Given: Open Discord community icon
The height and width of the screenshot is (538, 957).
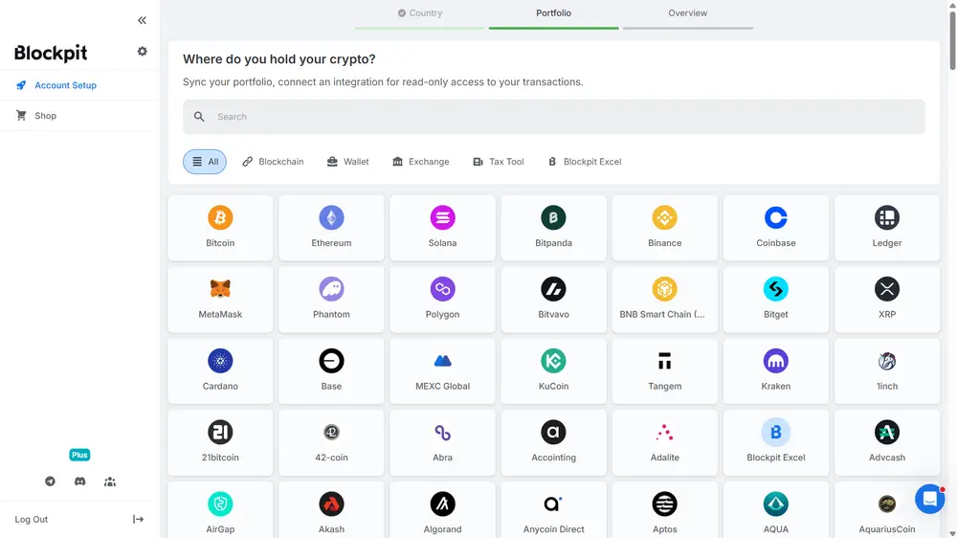Looking at the screenshot, I should 80,482.
